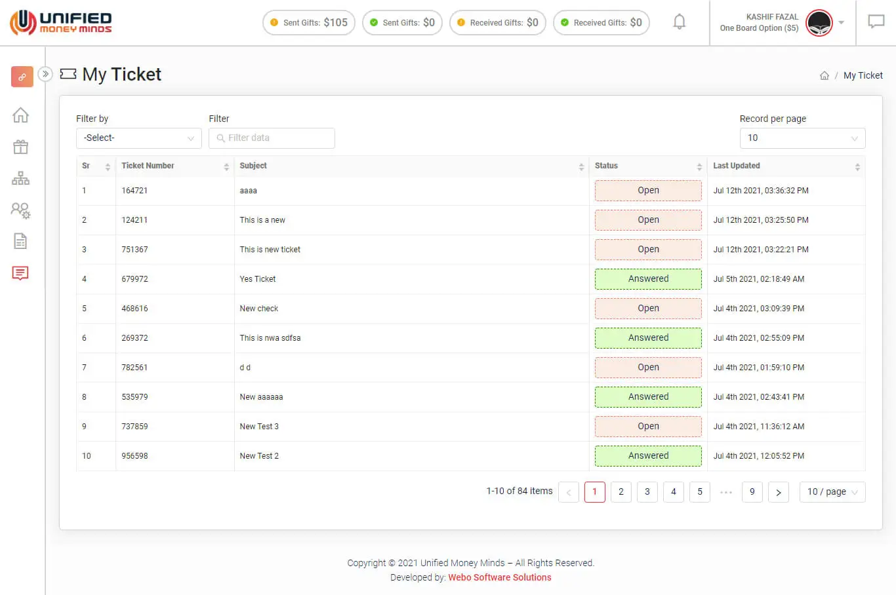Open the gift box sidebar icon
The image size is (896, 595).
click(21, 147)
